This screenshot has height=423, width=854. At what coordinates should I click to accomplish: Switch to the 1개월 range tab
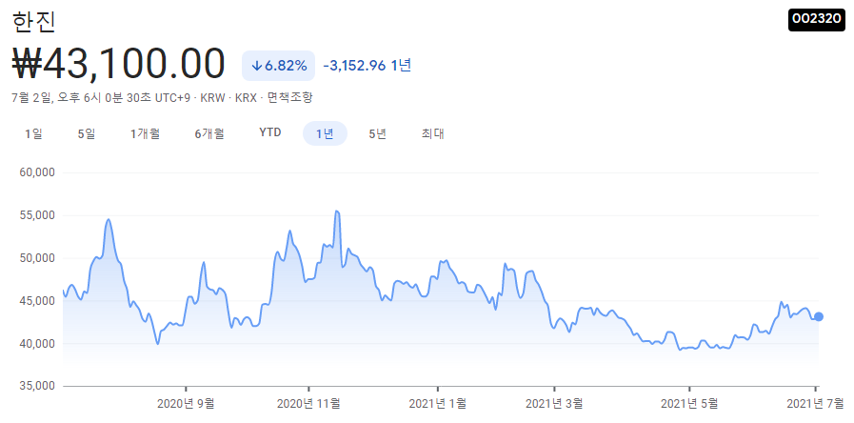coord(145,133)
